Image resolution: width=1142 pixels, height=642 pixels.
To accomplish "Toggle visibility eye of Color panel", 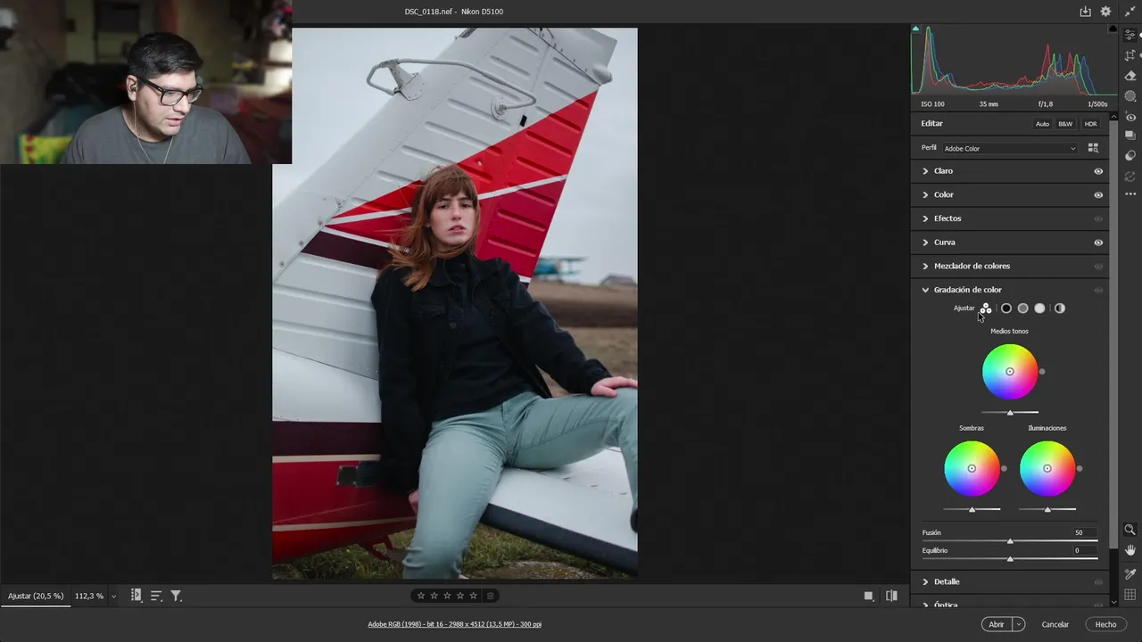I will [x=1098, y=194].
